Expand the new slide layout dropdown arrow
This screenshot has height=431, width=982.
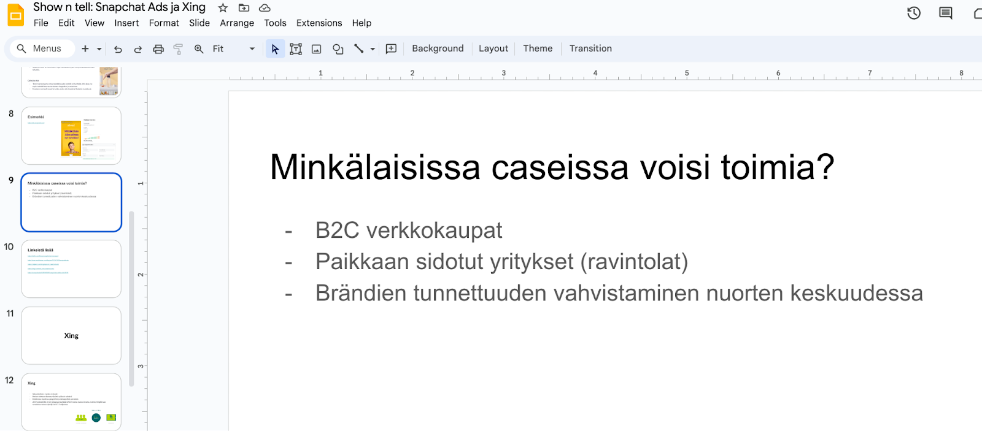[x=99, y=49]
